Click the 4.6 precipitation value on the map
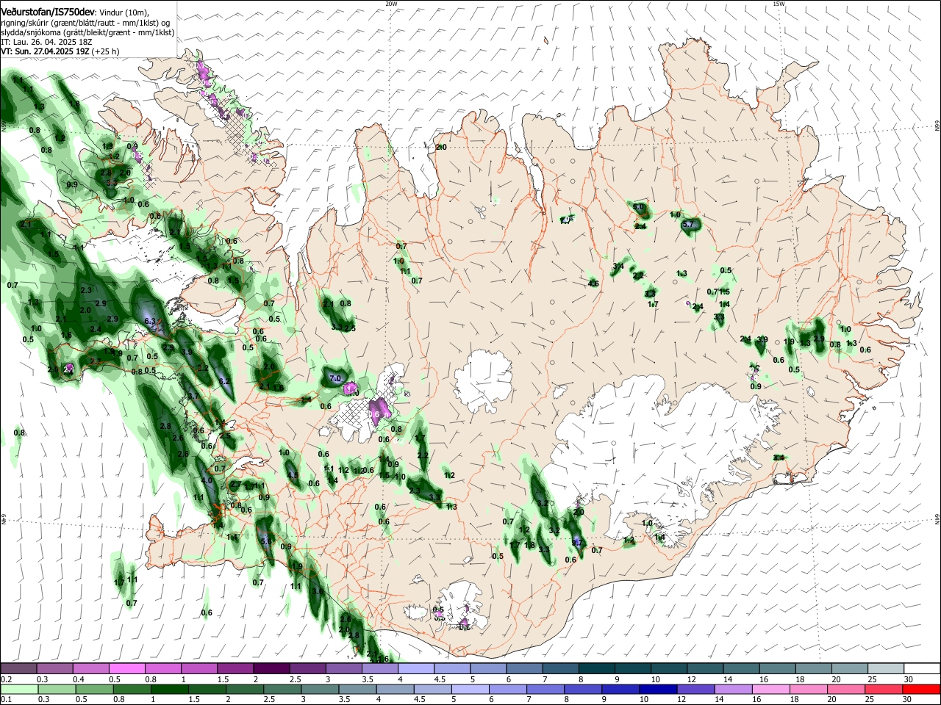The image size is (941, 705). click(593, 283)
